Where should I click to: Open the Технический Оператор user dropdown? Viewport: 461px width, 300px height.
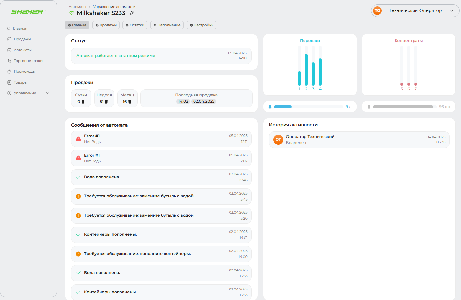[415, 11]
